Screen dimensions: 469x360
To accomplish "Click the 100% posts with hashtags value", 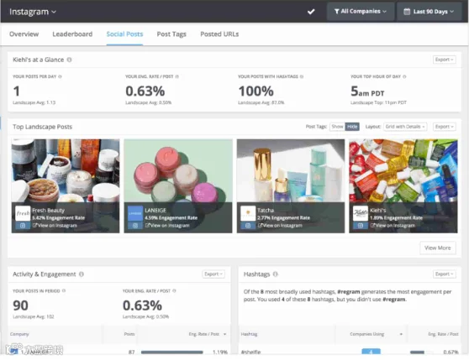I will coord(256,91).
